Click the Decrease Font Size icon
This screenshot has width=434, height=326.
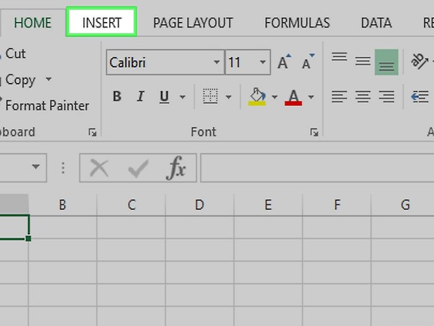click(x=308, y=62)
